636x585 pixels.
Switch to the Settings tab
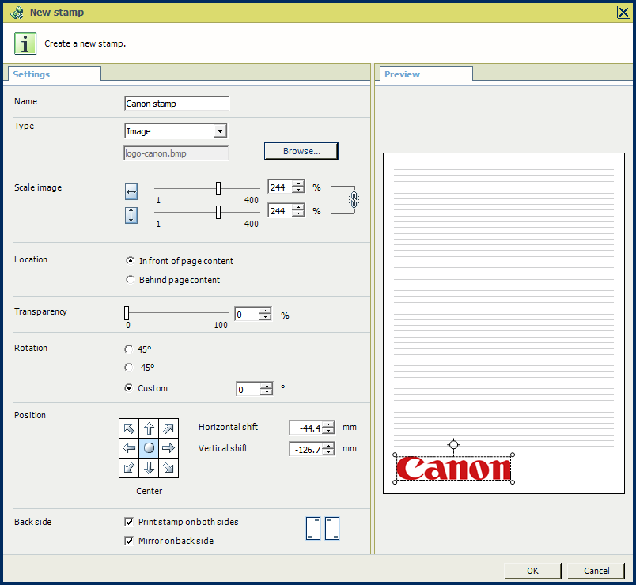[x=55, y=74]
